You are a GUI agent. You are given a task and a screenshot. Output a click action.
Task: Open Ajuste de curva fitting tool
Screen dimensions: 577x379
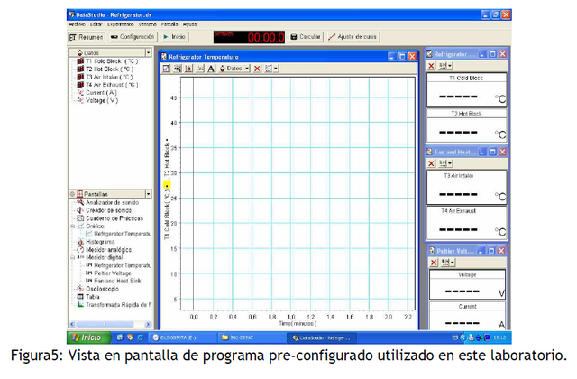(353, 37)
